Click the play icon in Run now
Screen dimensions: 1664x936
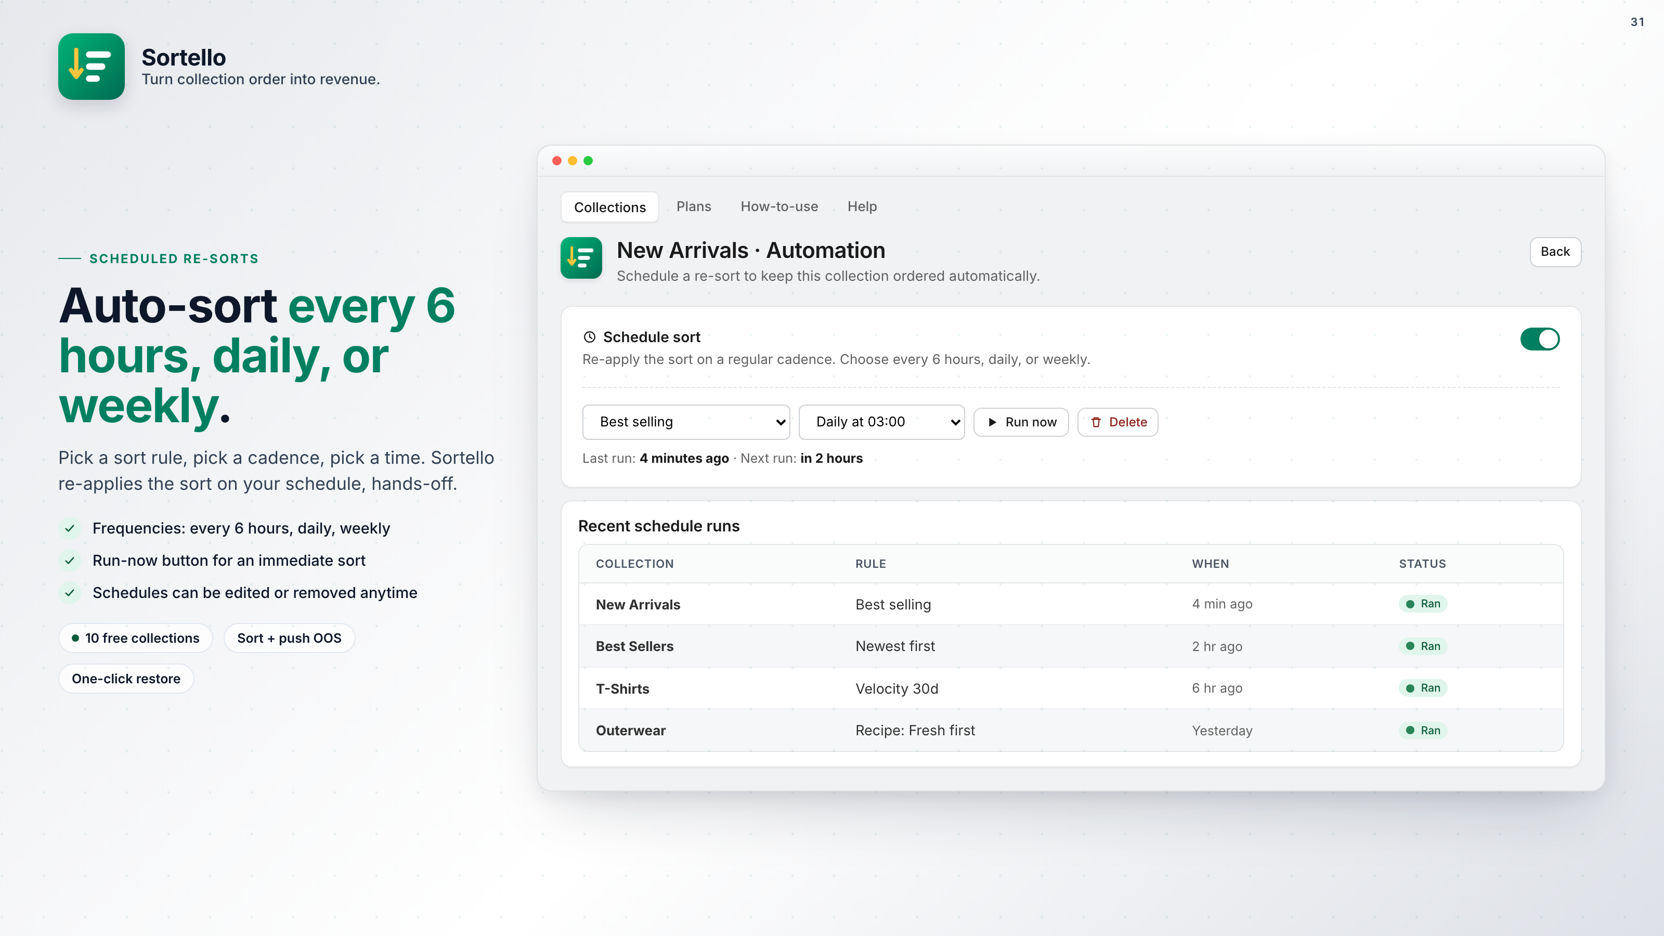click(992, 422)
